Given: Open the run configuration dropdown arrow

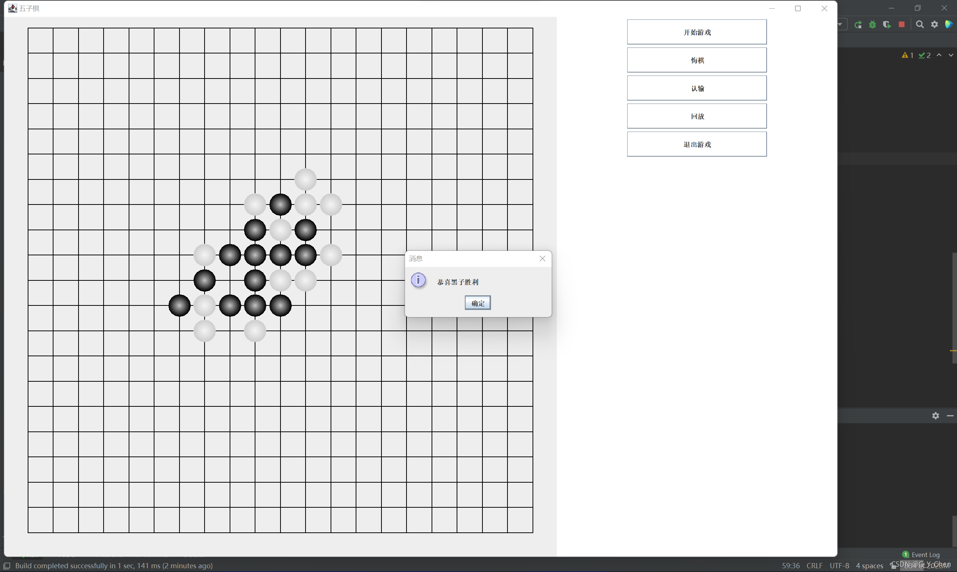Looking at the screenshot, I should [840, 24].
